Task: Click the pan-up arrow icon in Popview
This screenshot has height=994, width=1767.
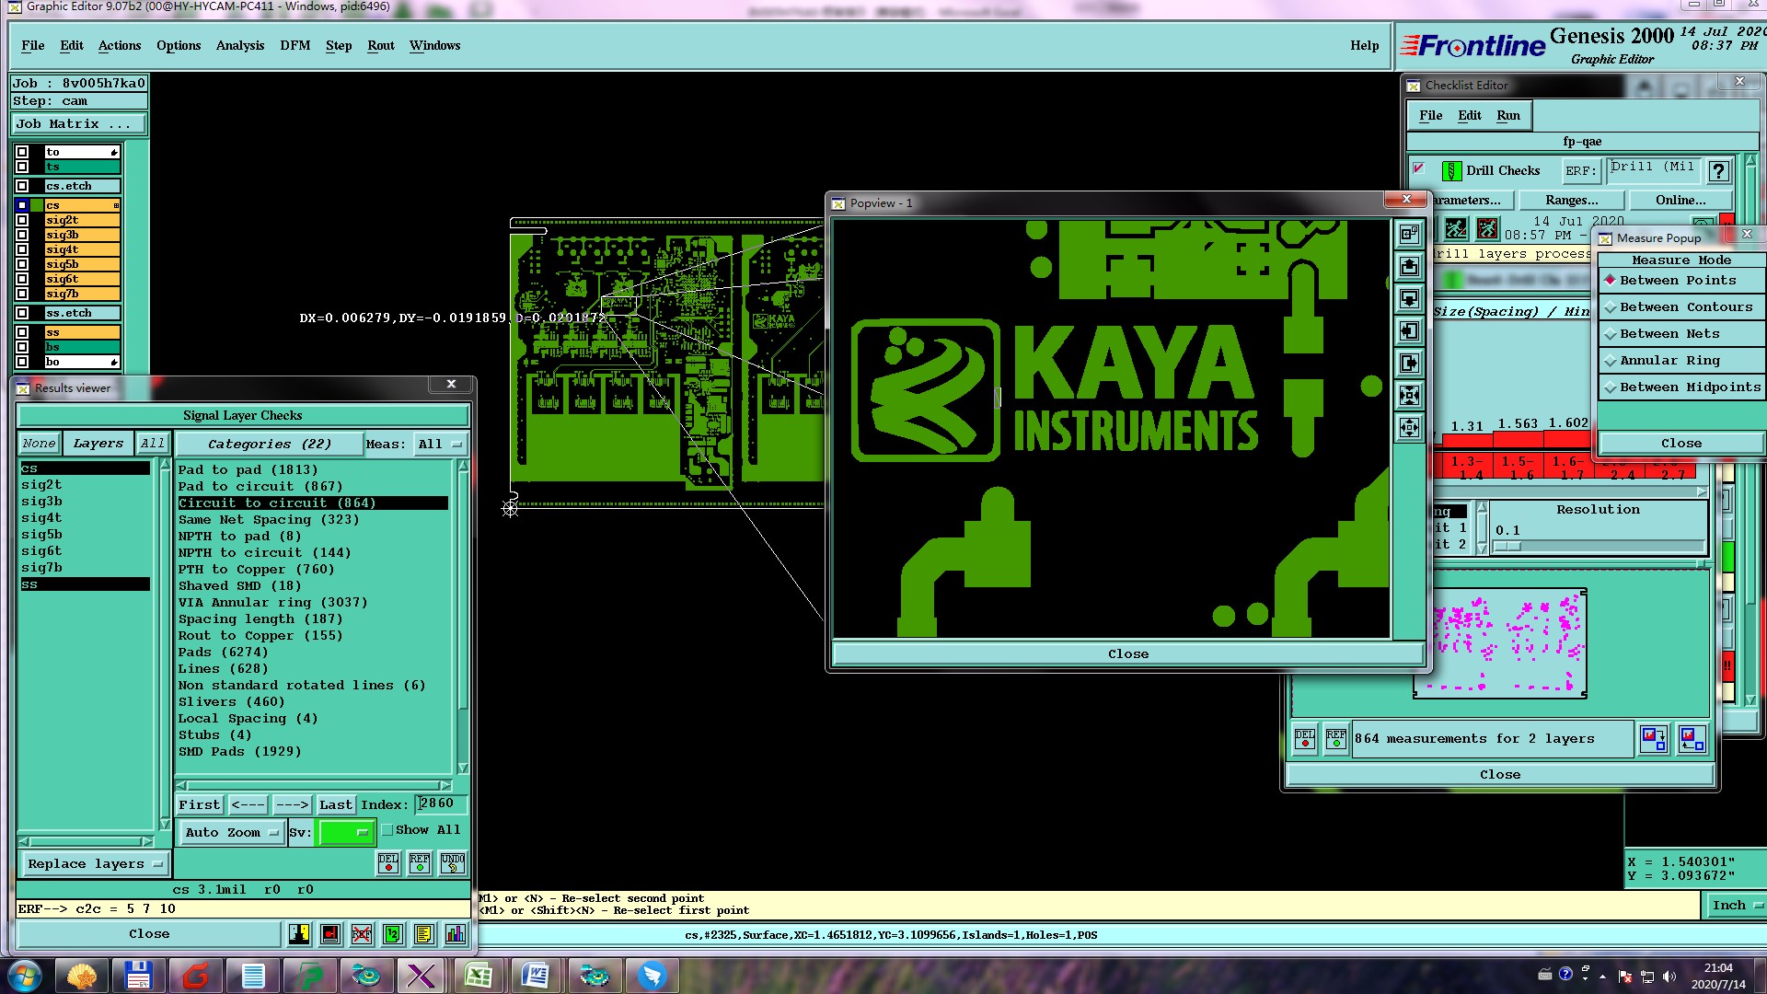Action: coord(1409,267)
